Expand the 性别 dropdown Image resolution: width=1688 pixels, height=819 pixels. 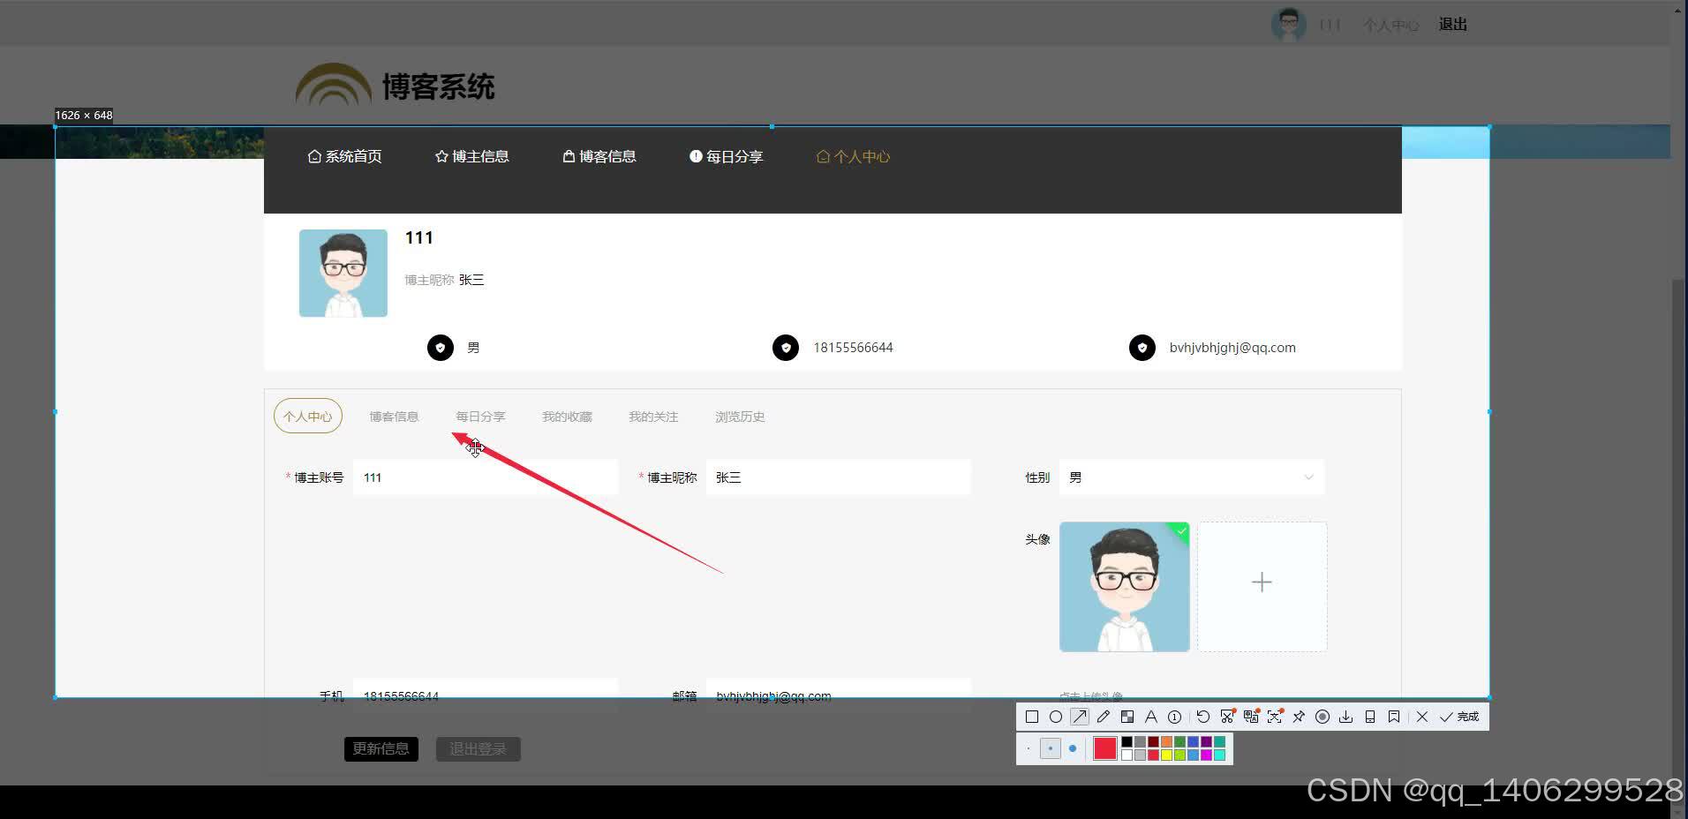click(x=1192, y=477)
